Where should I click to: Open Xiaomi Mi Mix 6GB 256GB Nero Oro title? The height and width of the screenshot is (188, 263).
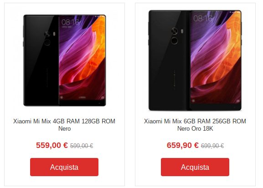tap(195, 125)
